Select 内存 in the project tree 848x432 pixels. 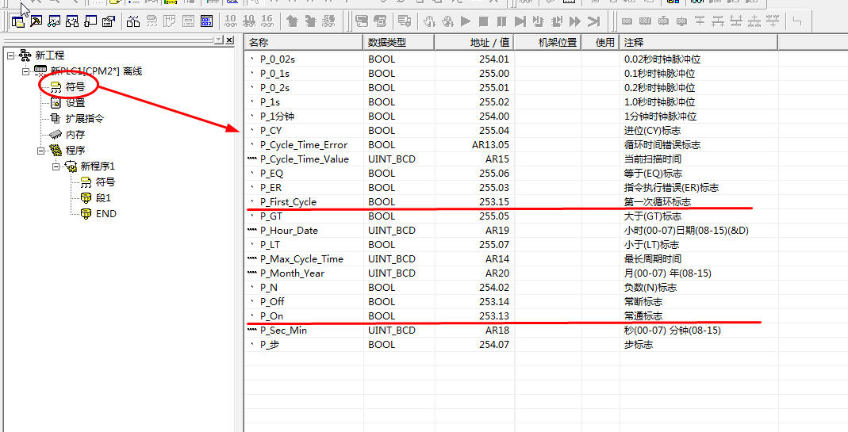point(75,135)
